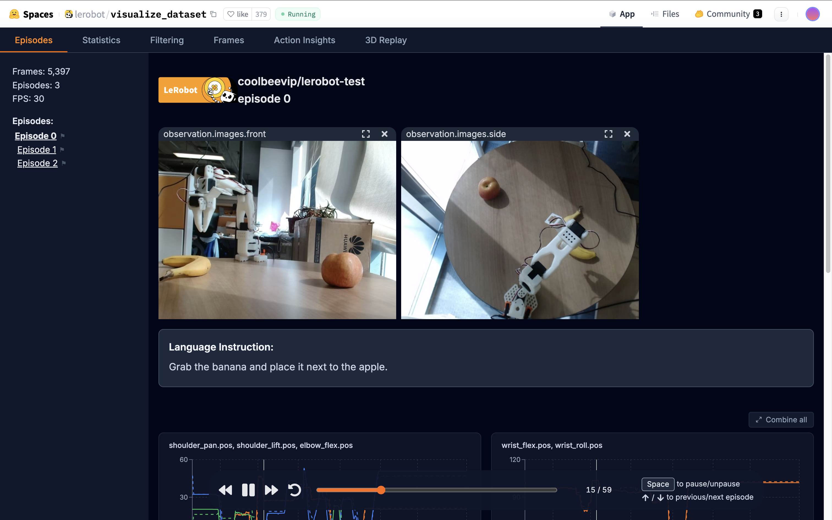
Task: Click the orange playback progress slider handle
Action: coord(381,490)
